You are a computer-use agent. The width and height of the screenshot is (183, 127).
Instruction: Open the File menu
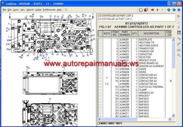tap(4, 10)
